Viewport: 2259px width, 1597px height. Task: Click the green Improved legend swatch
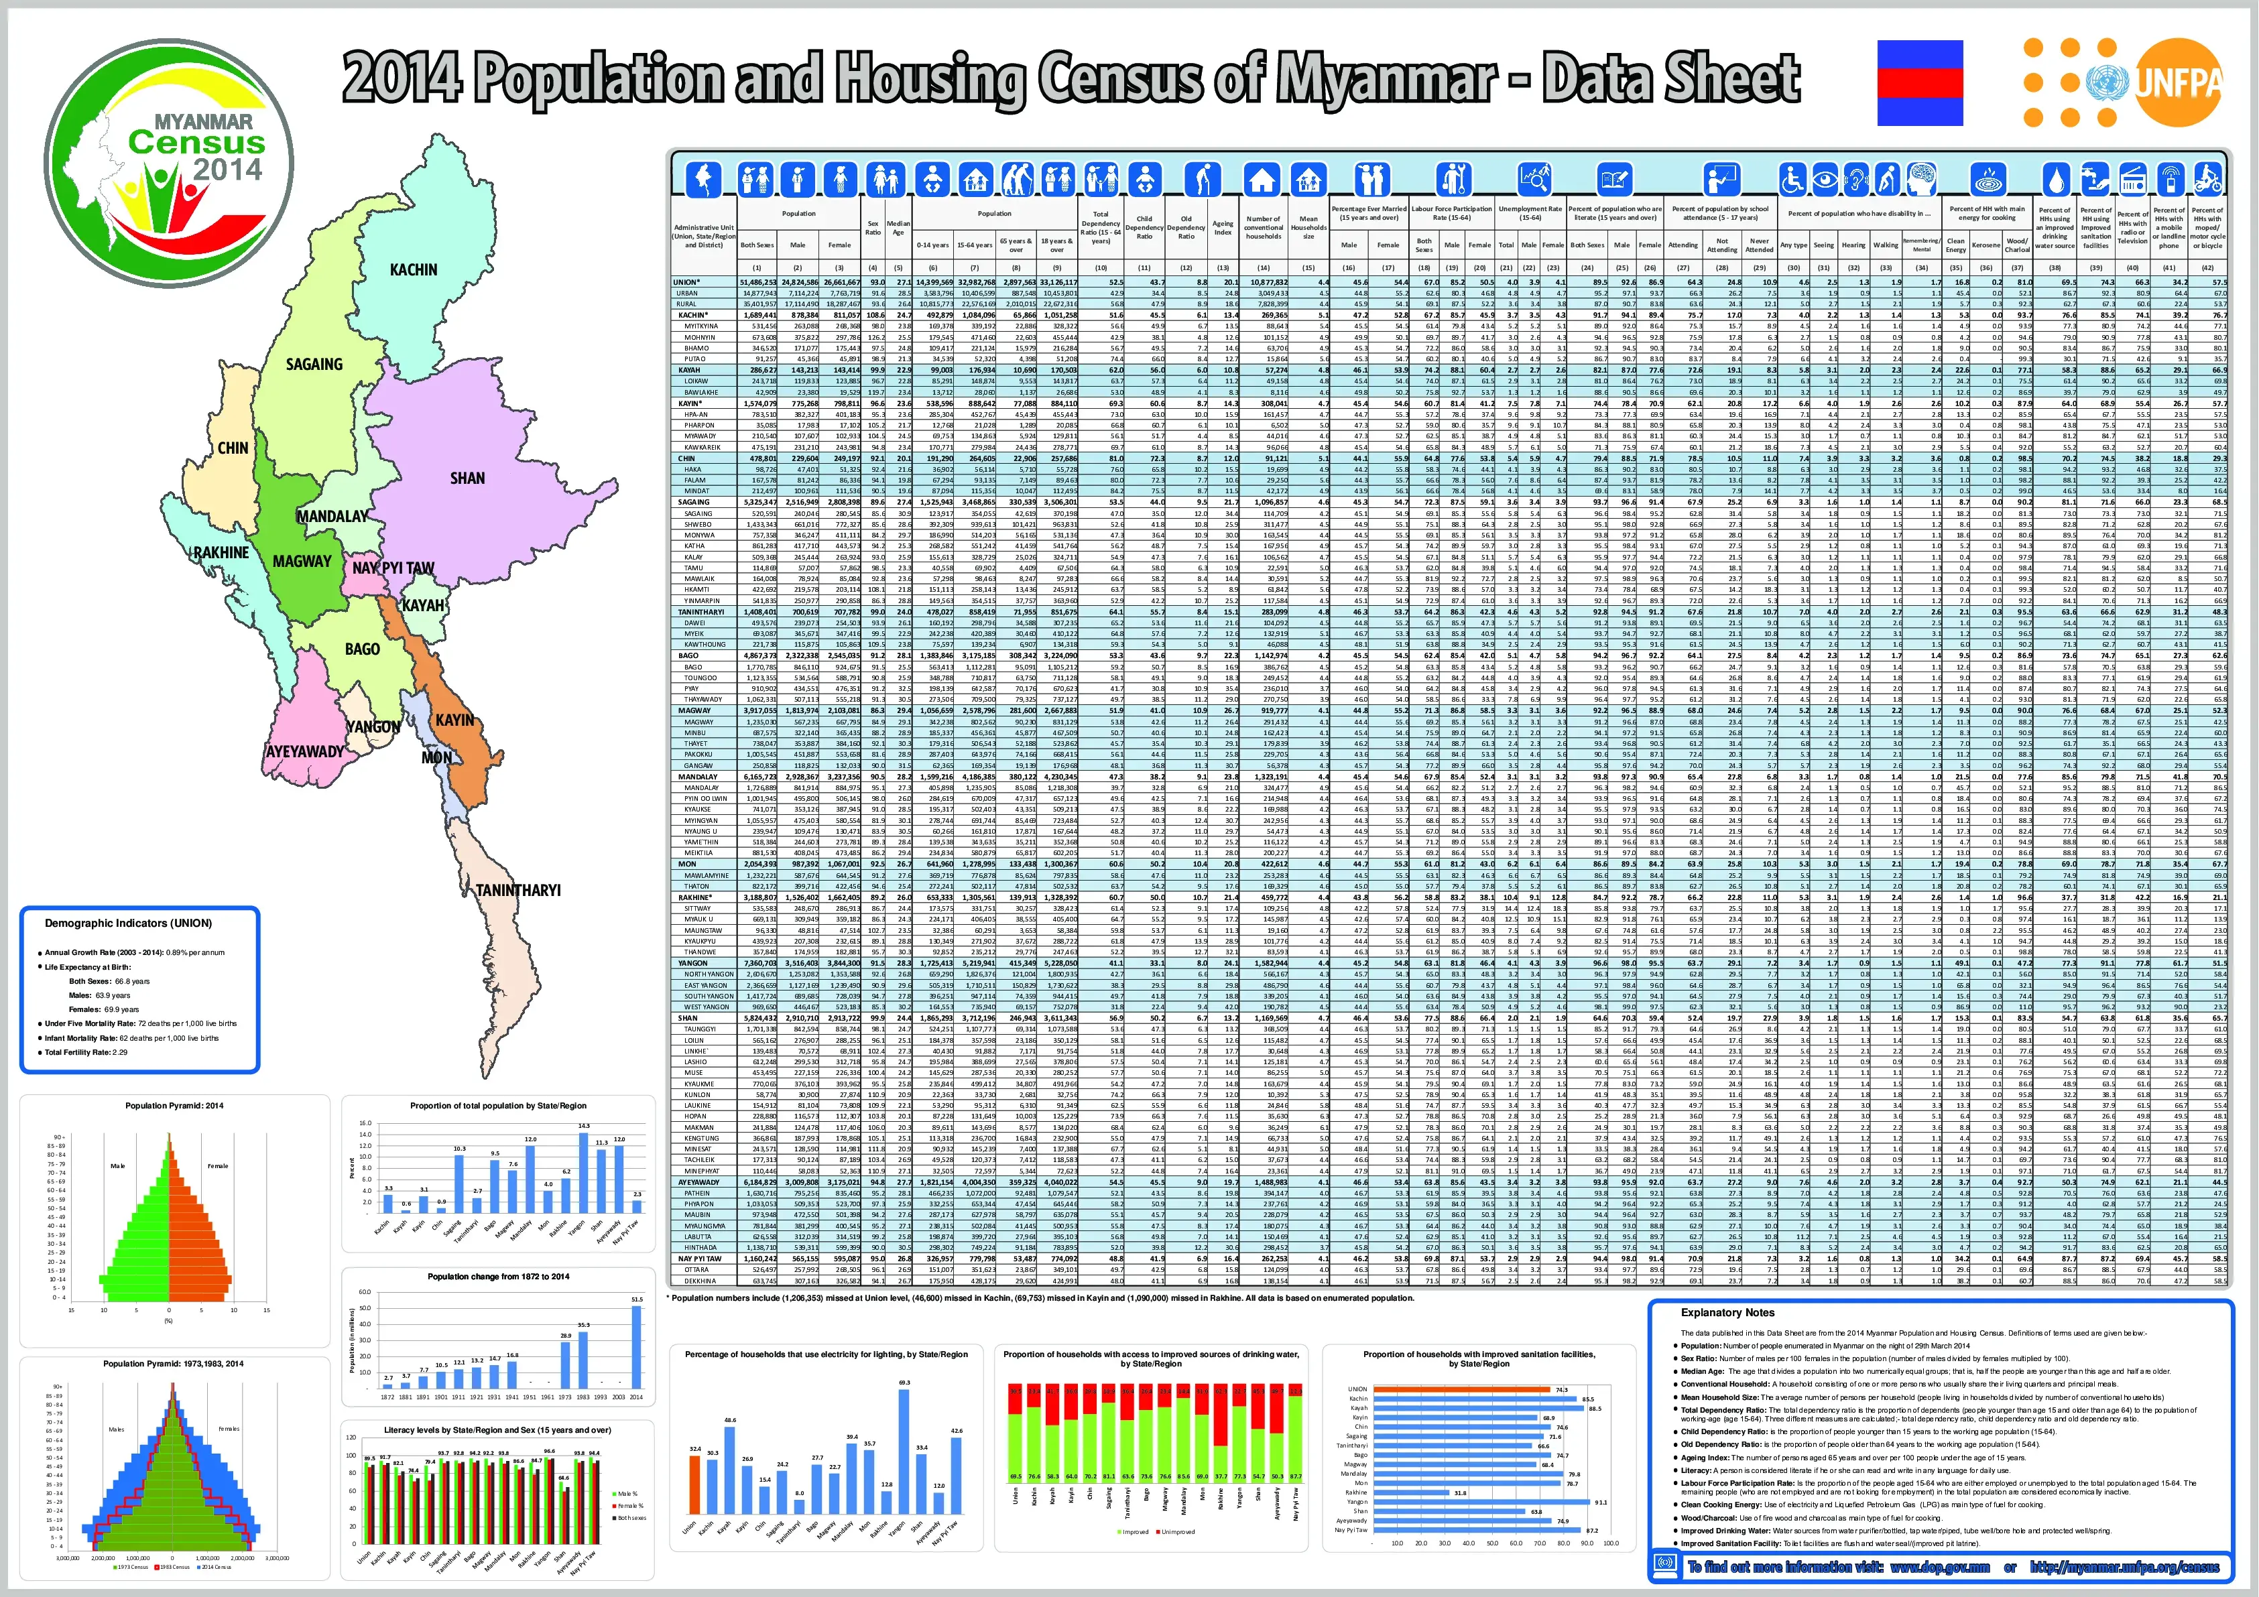tap(1119, 1531)
